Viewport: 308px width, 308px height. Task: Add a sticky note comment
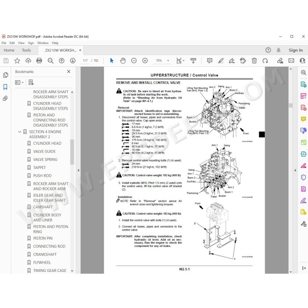click(x=209, y=61)
